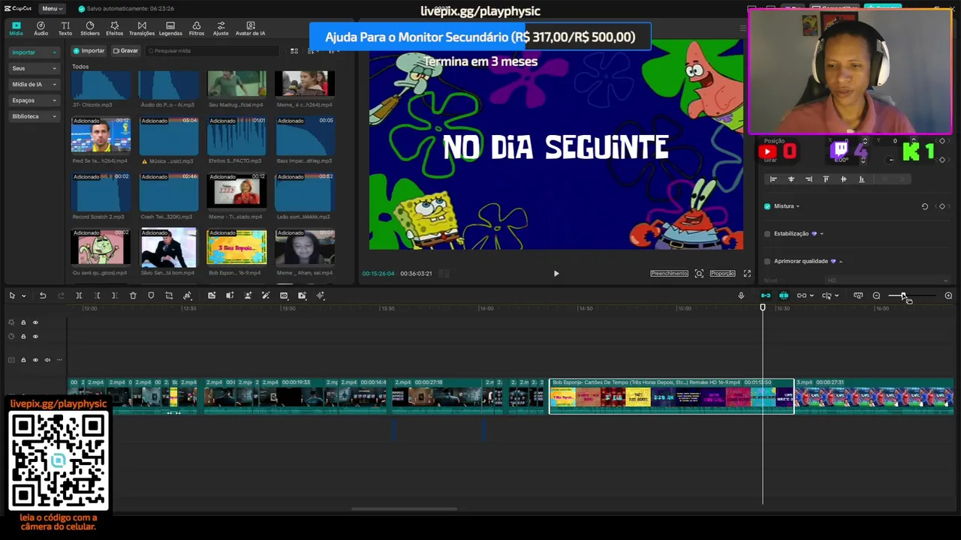Toggle auto snapping in timeline
Image resolution: width=961 pixels, height=540 pixels.
pyautogui.click(x=784, y=295)
